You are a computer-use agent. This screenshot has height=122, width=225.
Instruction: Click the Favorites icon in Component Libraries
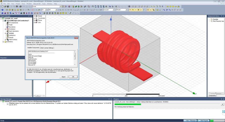pyautogui.click(x=211, y=19)
